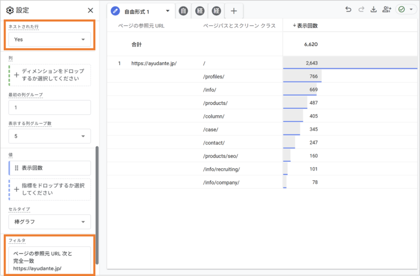Redo the last undone change
420x276 pixels.
tap(361, 9)
